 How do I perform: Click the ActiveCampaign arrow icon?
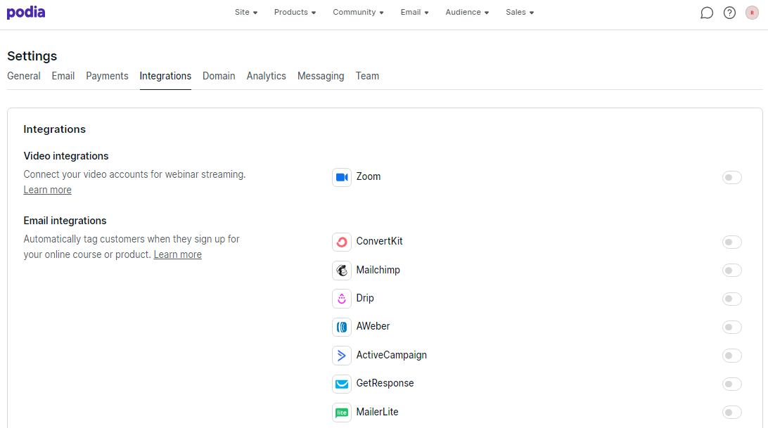342,355
